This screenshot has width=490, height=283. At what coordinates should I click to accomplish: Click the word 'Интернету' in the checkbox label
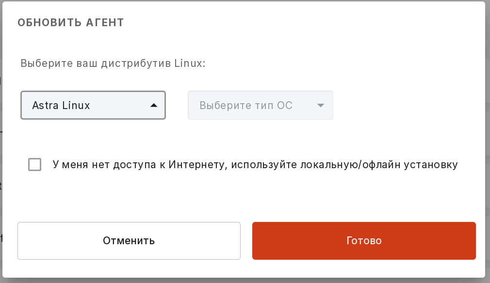pyautogui.click(x=198, y=164)
